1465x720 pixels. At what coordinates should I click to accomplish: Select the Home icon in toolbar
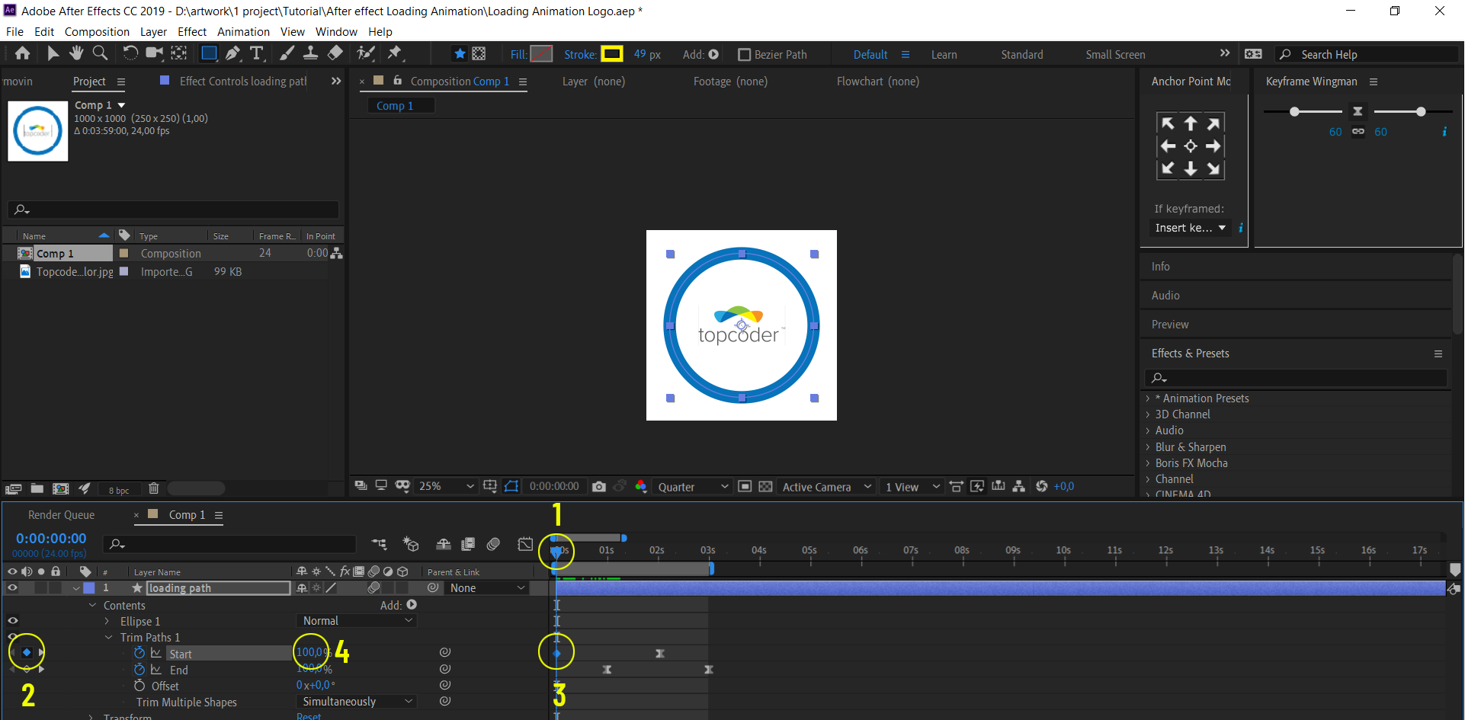[23, 53]
